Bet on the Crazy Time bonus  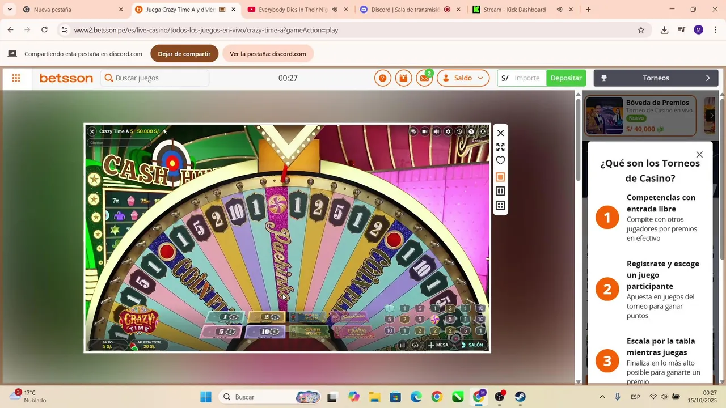(354, 331)
